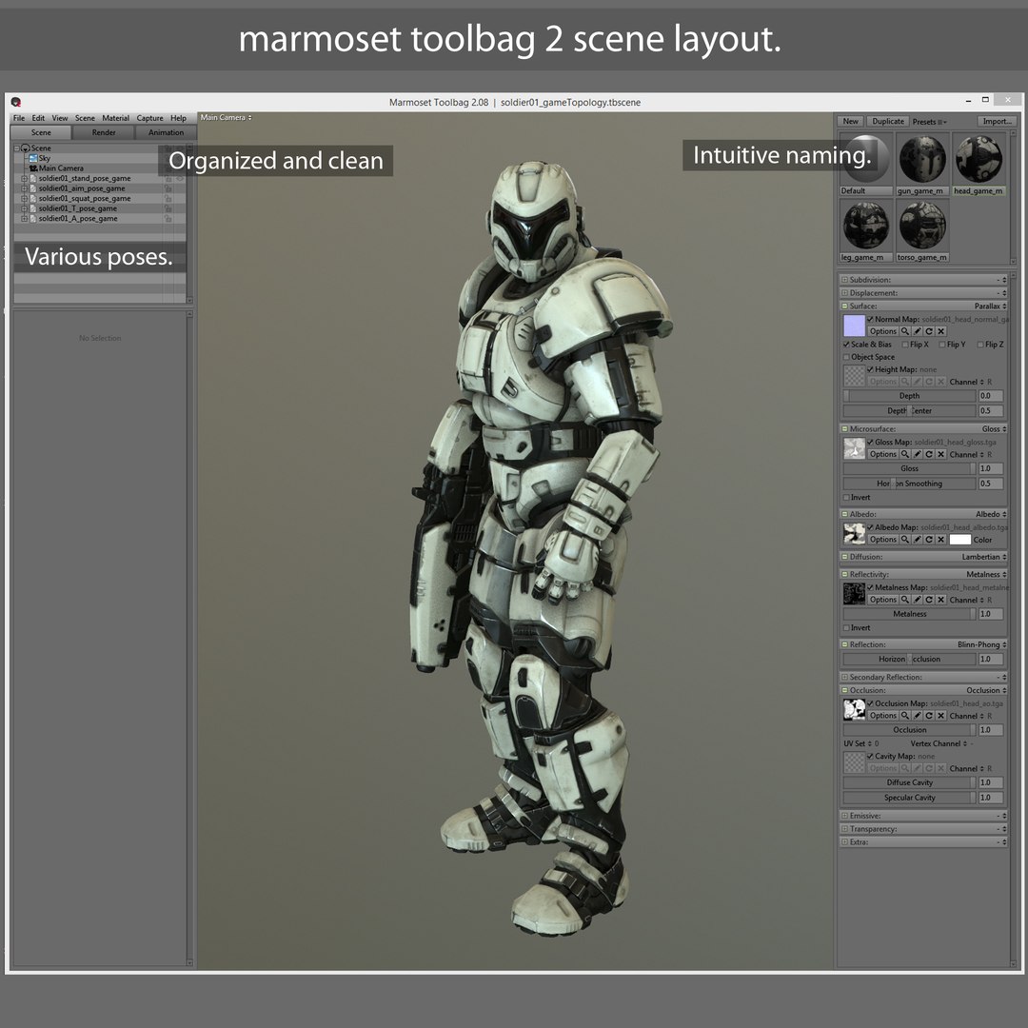Check Invert under Reflectivity Metalness
1028x1028 pixels.
[x=846, y=628]
